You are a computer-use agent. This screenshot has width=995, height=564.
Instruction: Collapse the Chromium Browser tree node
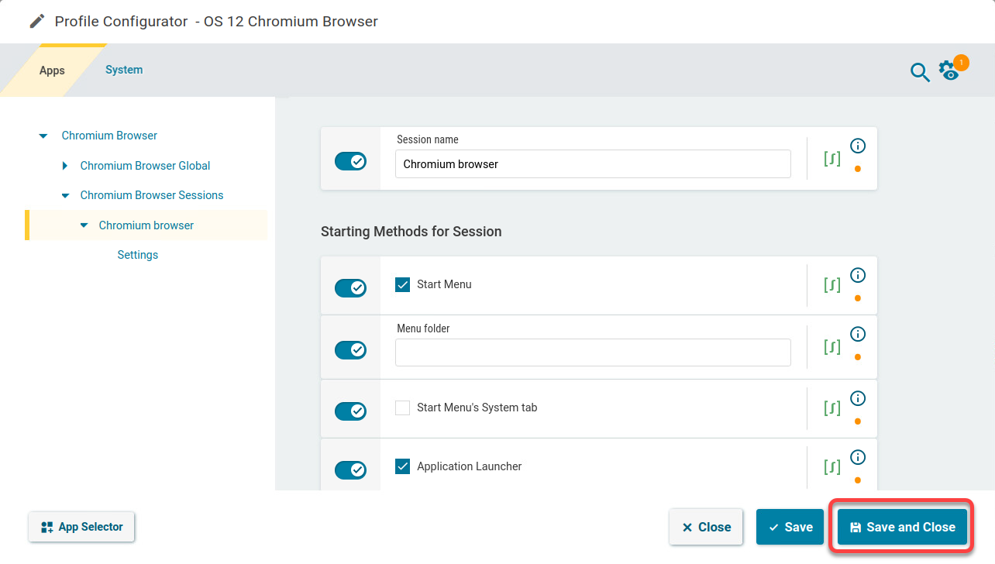pos(43,136)
